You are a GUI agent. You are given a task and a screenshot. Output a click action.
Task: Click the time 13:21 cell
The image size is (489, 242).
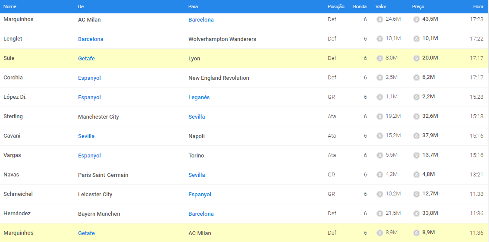pyautogui.click(x=476, y=175)
